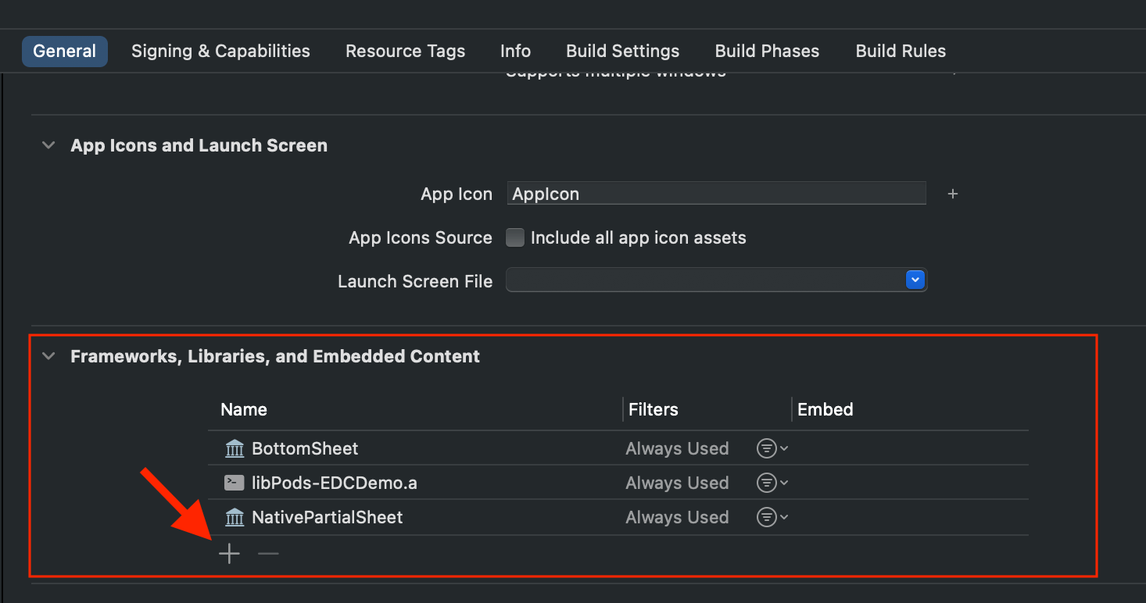Open the Build Settings tab
The height and width of the screenshot is (603, 1146).
pyautogui.click(x=622, y=50)
